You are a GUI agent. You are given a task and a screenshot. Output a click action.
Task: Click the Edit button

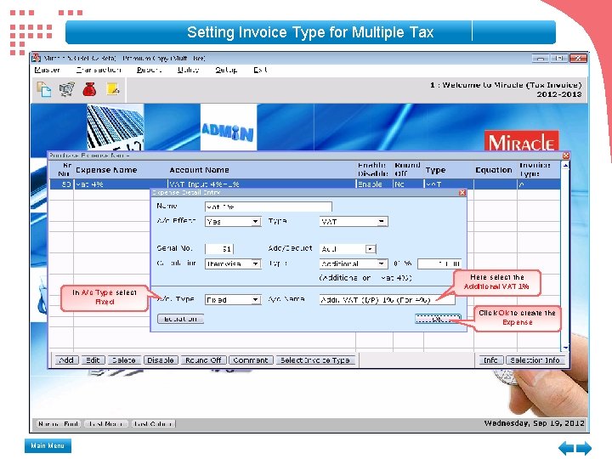[x=93, y=360]
